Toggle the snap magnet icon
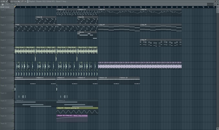This screenshot has height=130, width=219. (x=4, y=2)
